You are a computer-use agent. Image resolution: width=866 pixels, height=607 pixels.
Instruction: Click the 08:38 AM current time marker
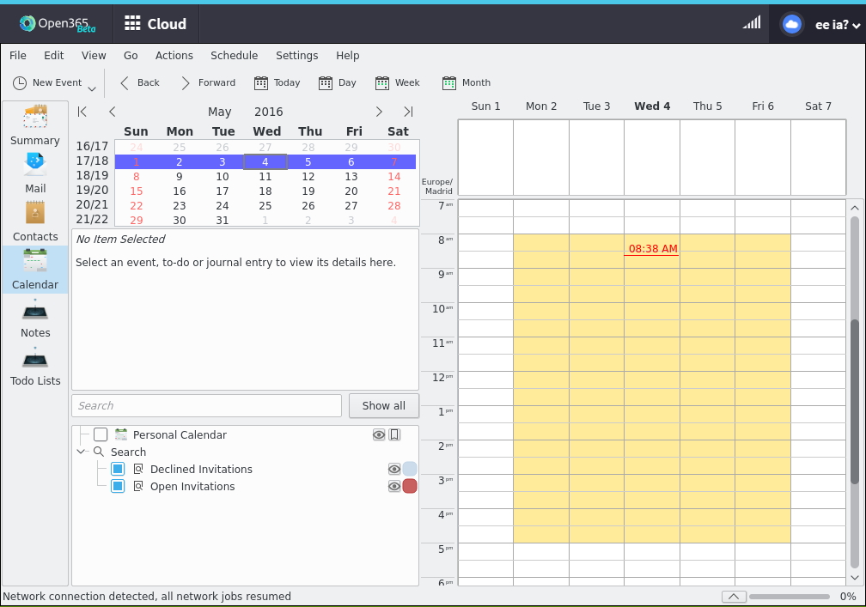(652, 249)
